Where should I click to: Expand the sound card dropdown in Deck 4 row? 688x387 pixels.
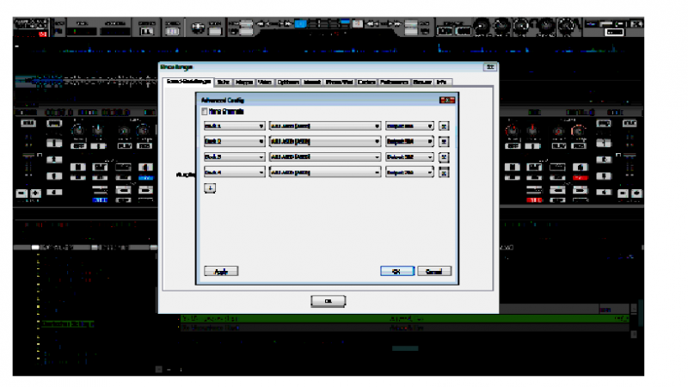[x=325, y=173]
